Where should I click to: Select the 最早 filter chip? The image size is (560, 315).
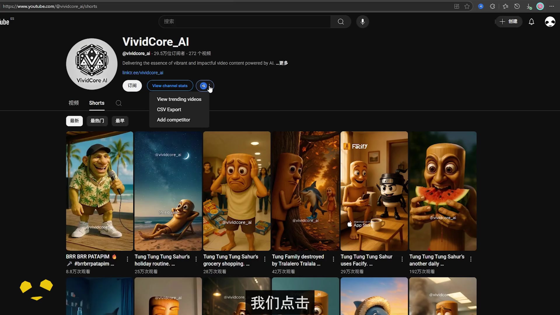tap(120, 121)
